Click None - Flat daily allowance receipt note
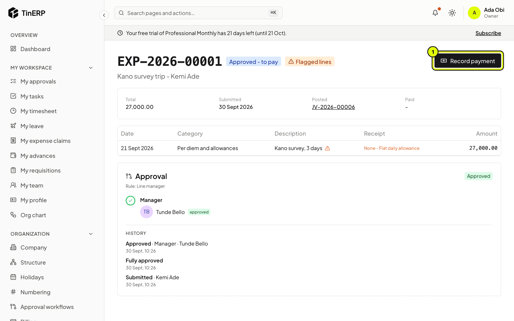 point(391,148)
